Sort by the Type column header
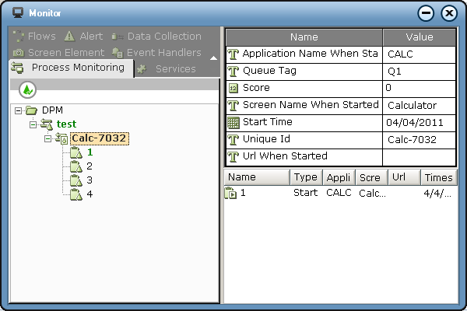This screenshot has width=467, height=311. [305, 177]
